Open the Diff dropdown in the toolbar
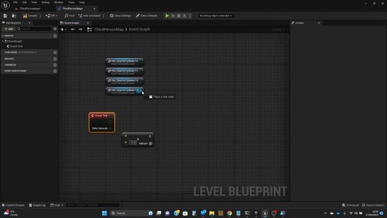The width and height of the screenshot is (387, 218). pos(51,16)
